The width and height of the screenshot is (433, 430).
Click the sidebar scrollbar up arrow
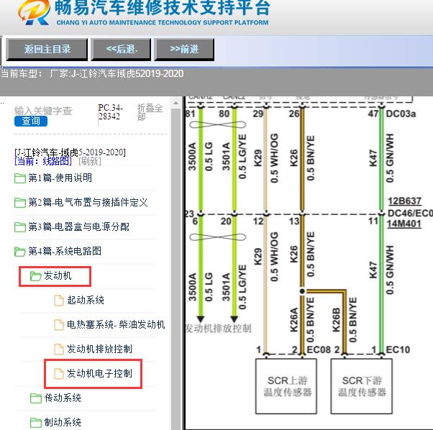pos(176,104)
